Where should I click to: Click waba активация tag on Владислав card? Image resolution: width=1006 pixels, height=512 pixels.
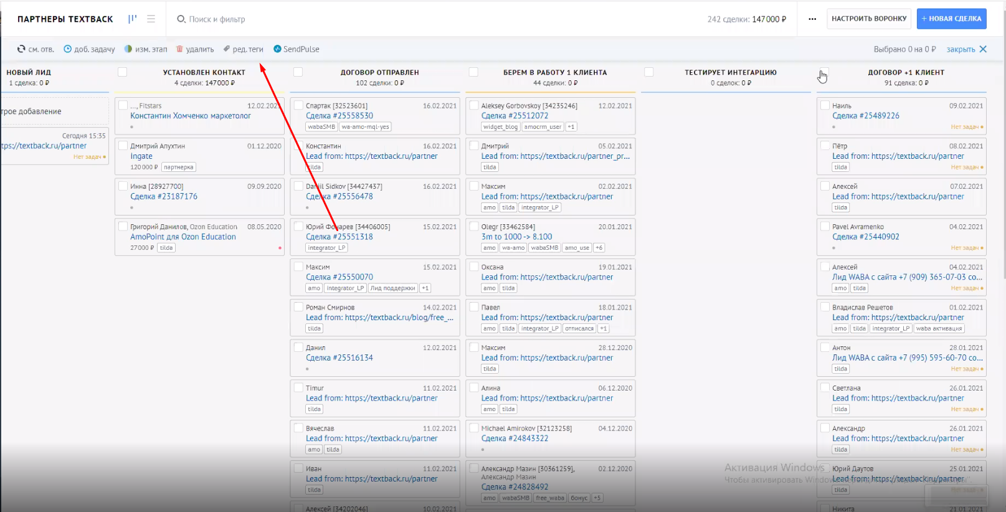(939, 329)
